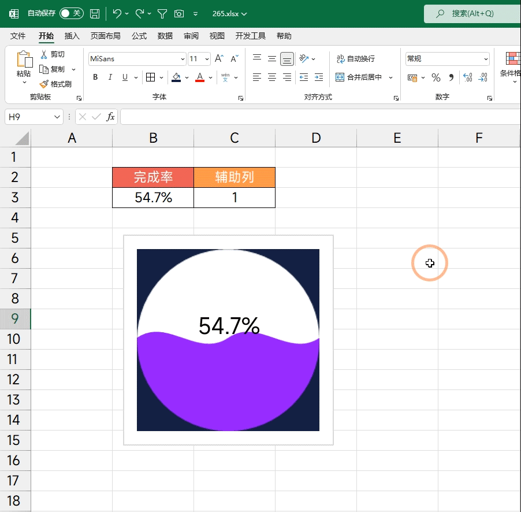
Task: Toggle Italic formatting
Action: pyautogui.click(x=110, y=77)
